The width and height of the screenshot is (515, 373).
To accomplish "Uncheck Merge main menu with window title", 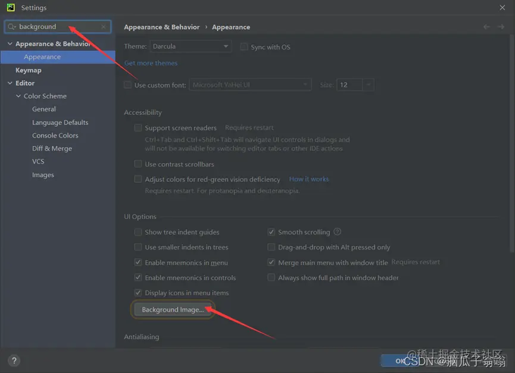I will point(271,262).
